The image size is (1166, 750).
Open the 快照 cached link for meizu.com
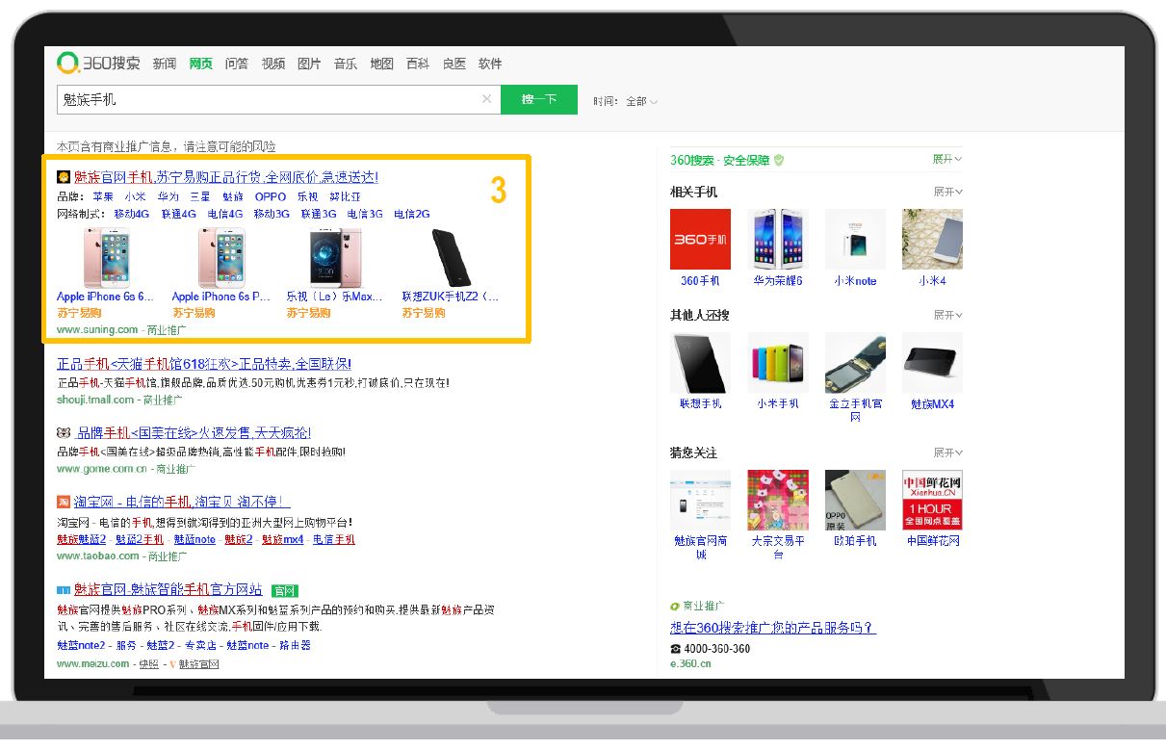pos(148,664)
